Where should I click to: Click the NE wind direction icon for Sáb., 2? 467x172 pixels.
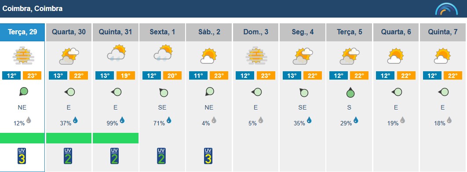(x=209, y=91)
